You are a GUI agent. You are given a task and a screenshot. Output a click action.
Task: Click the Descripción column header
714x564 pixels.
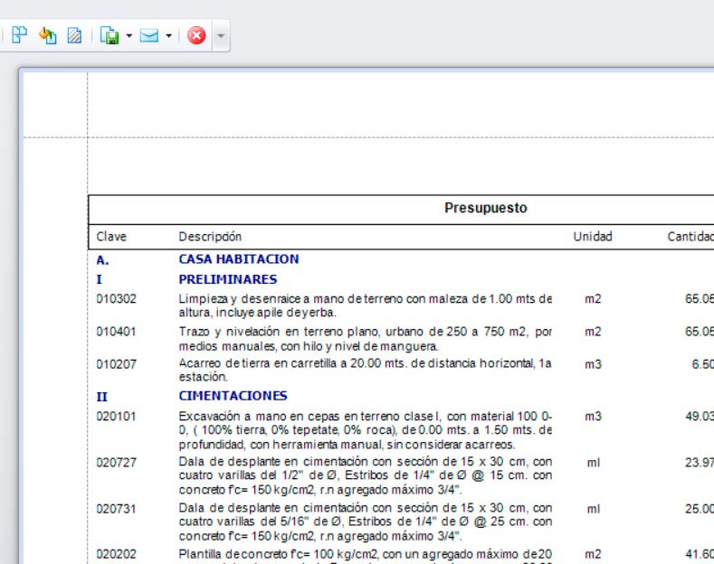[x=210, y=237]
